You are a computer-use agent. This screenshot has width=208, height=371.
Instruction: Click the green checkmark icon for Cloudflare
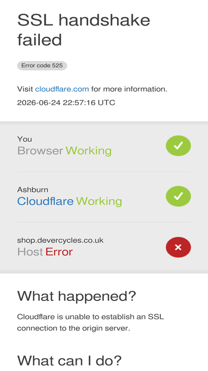coord(178,196)
